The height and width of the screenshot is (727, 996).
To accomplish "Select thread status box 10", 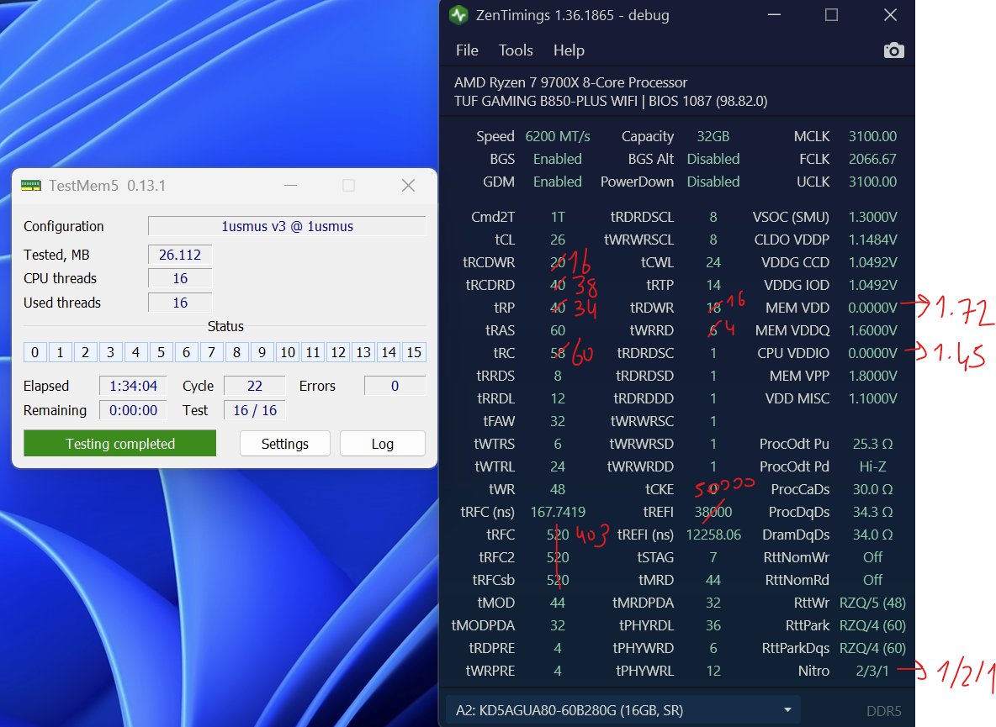I will click(288, 352).
